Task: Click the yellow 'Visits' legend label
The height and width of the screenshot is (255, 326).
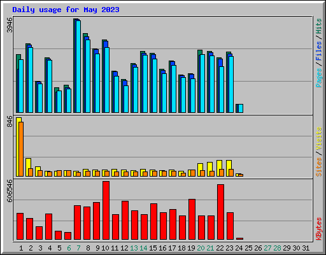Action: click(x=319, y=138)
